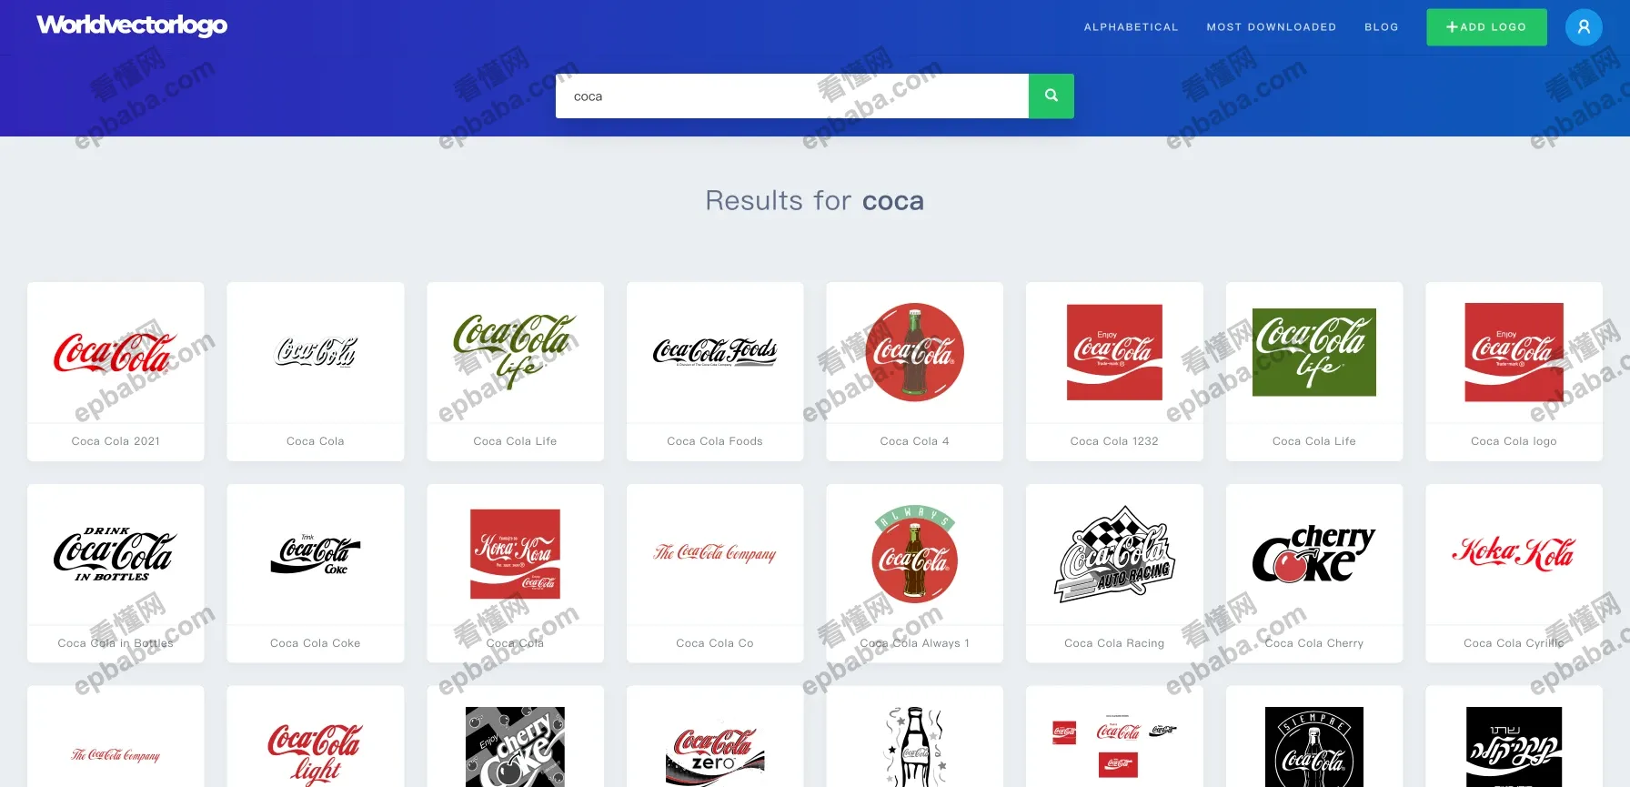This screenshot has height=787, width=1630.
Task: Select the Coca Cola Co company logo
Action: [715, 555]
